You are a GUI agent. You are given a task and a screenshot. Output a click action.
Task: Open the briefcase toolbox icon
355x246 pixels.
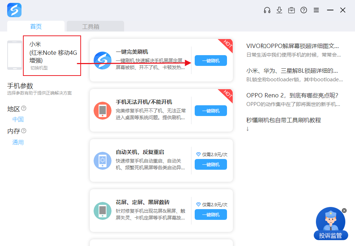tap(292, 10)
